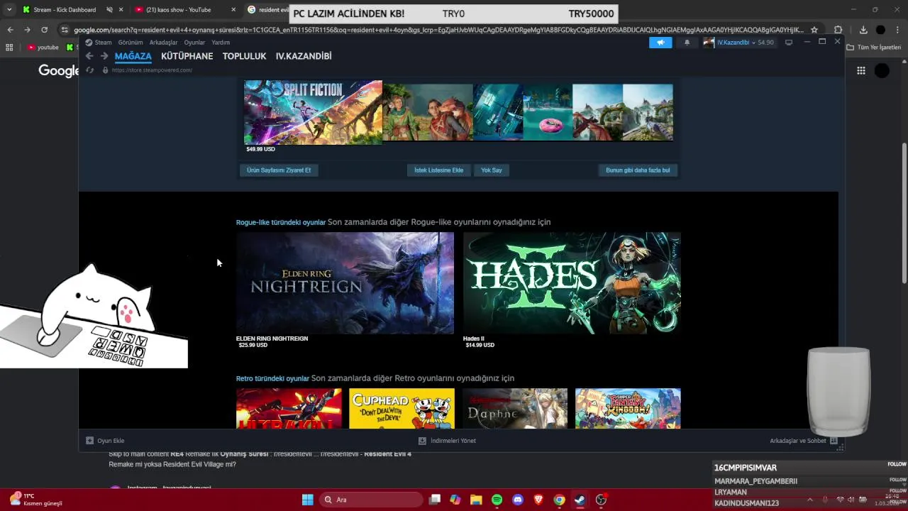Viewport: 908px width, 511px height.
Task: Open the Görünüm menu in Steam
Action: point(131,43)
